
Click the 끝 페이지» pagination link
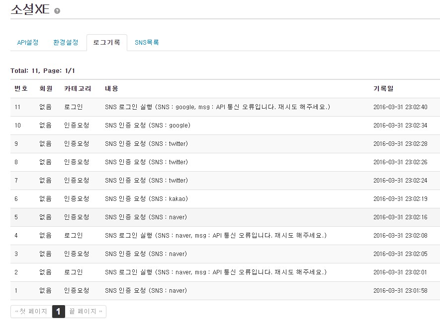pos(86,312)
